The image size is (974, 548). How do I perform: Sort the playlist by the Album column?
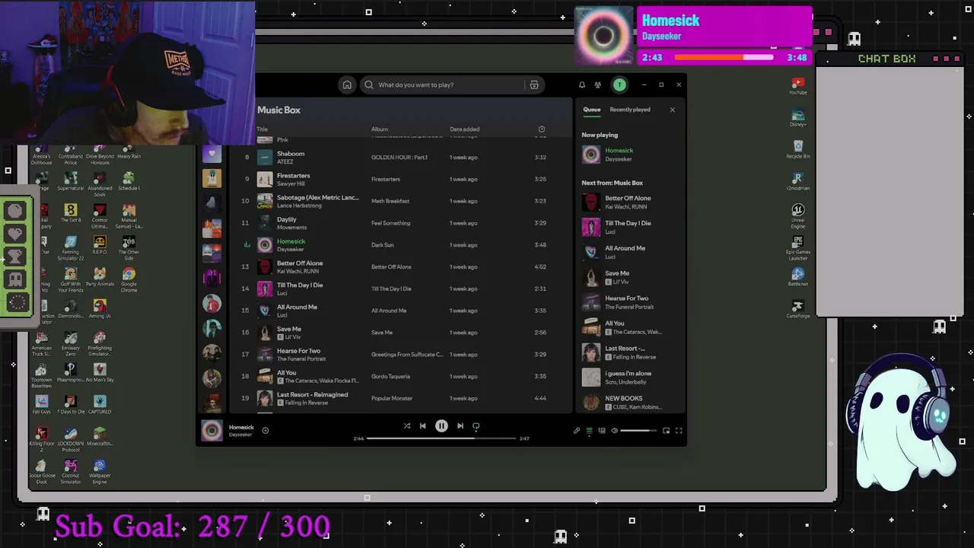[x=380, y=129]
